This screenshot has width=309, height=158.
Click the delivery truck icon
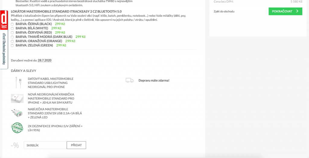click(x=129, y=80)
